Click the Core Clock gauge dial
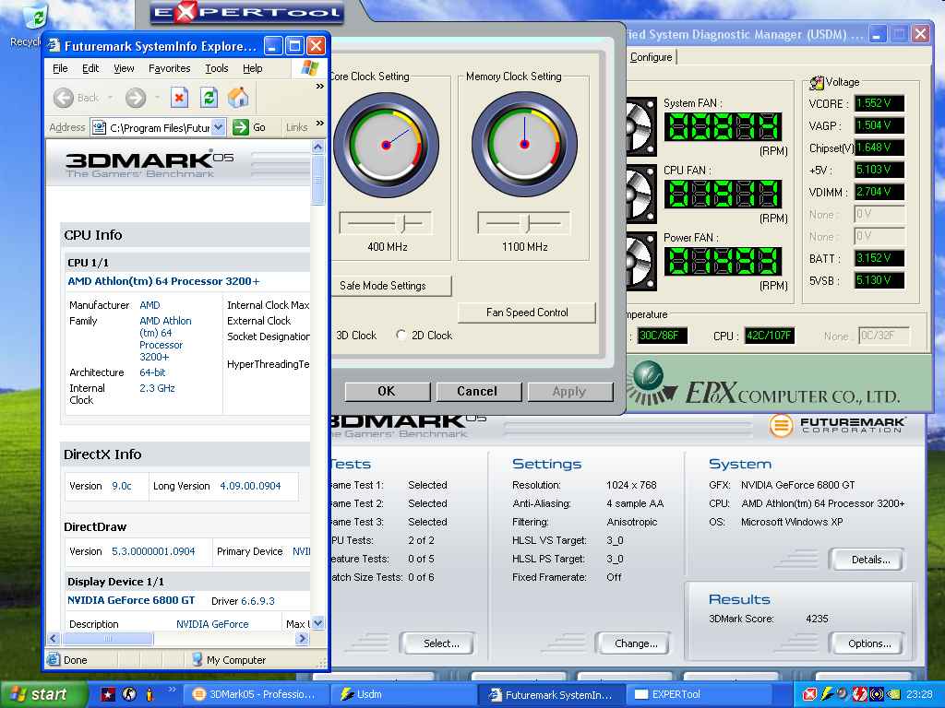Image resolution: width=945 pixels, height=708 pixels. click(x=386, y=144)
